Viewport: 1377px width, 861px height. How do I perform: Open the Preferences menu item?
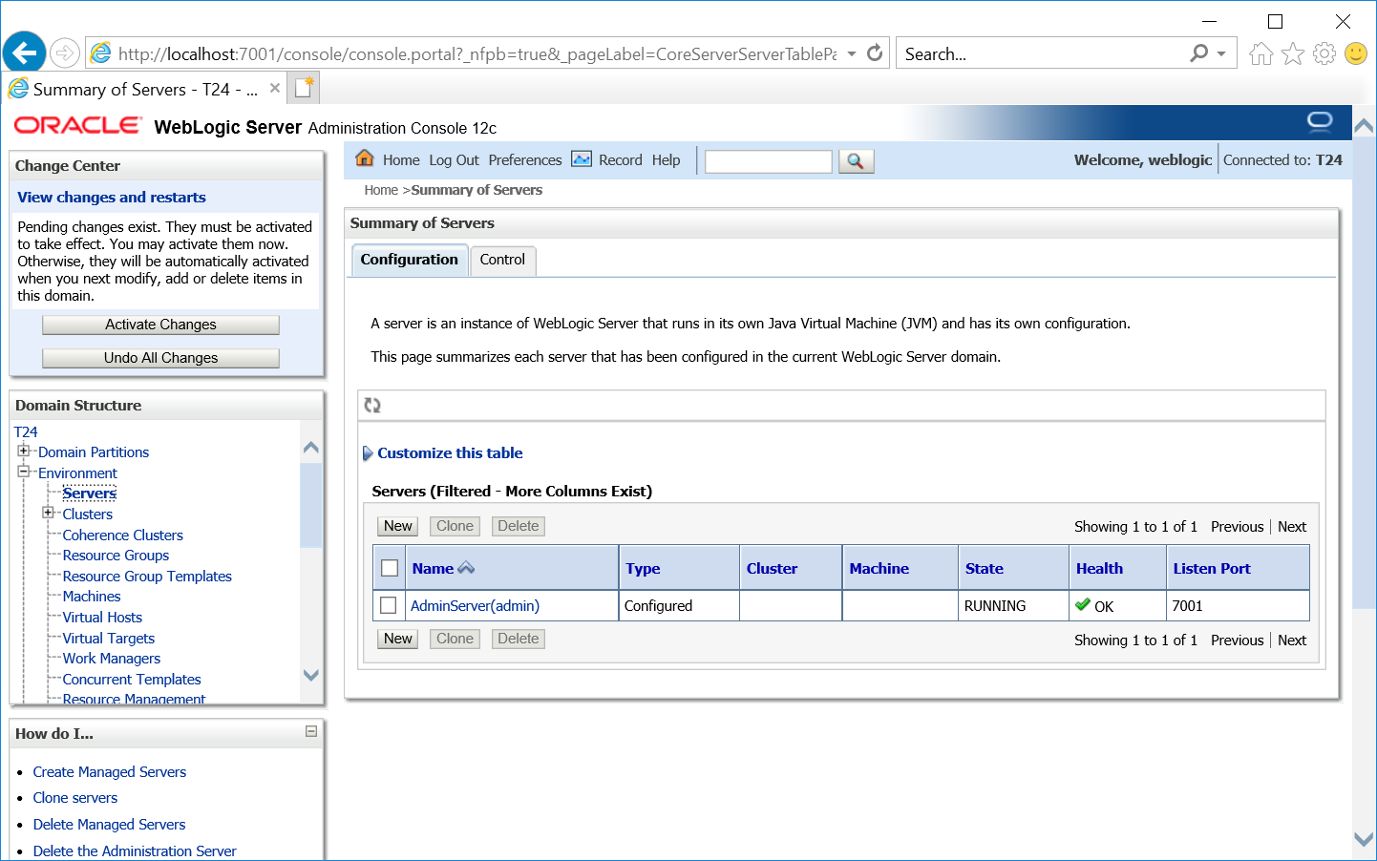pos(525,160)
